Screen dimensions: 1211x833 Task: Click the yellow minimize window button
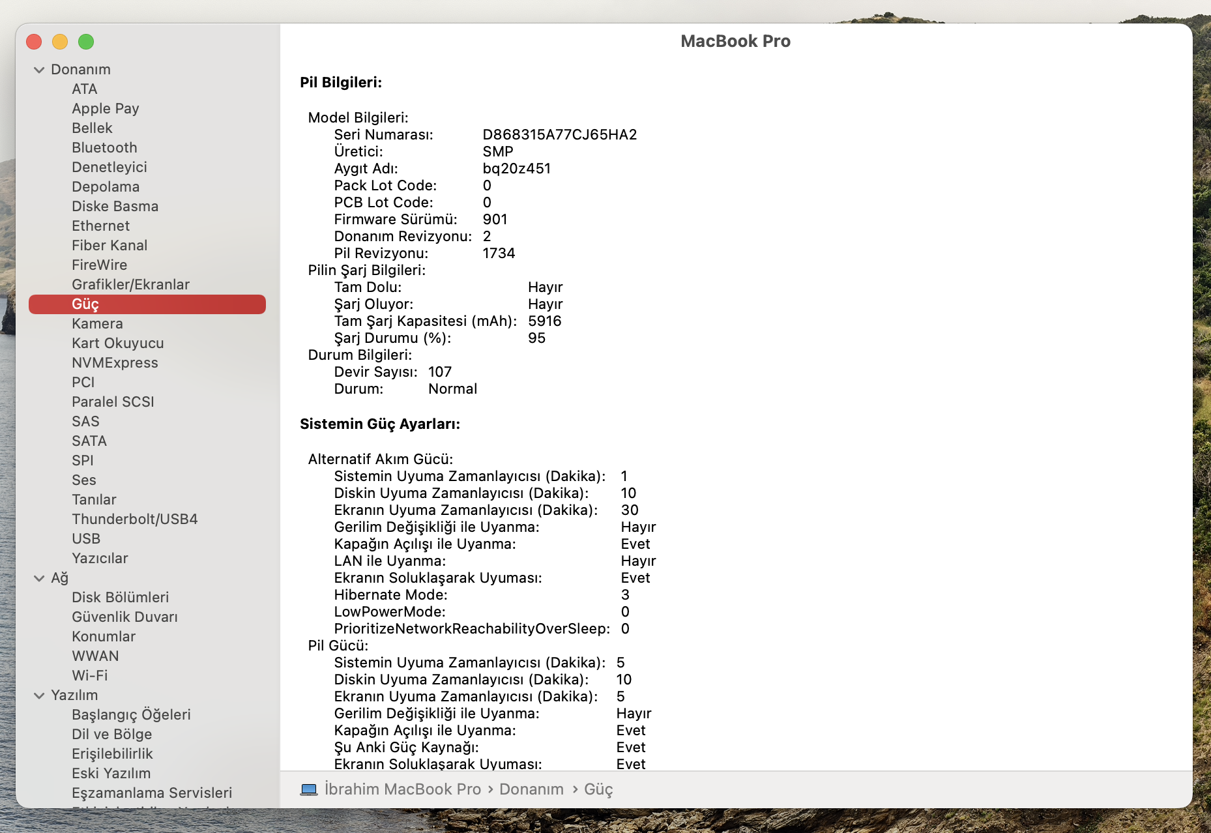click(60, 42)
